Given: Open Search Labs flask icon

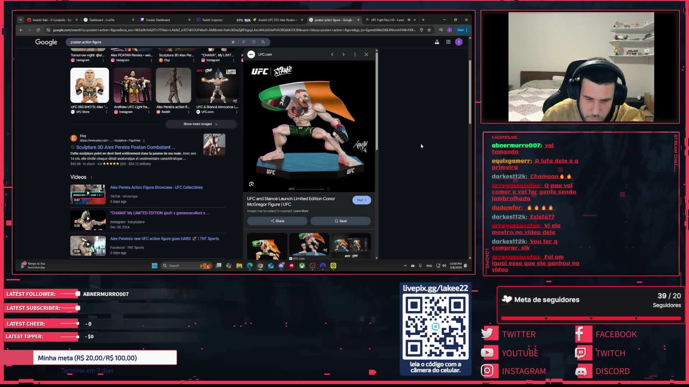Looking at the screenshot, I should tap(437, 42).
